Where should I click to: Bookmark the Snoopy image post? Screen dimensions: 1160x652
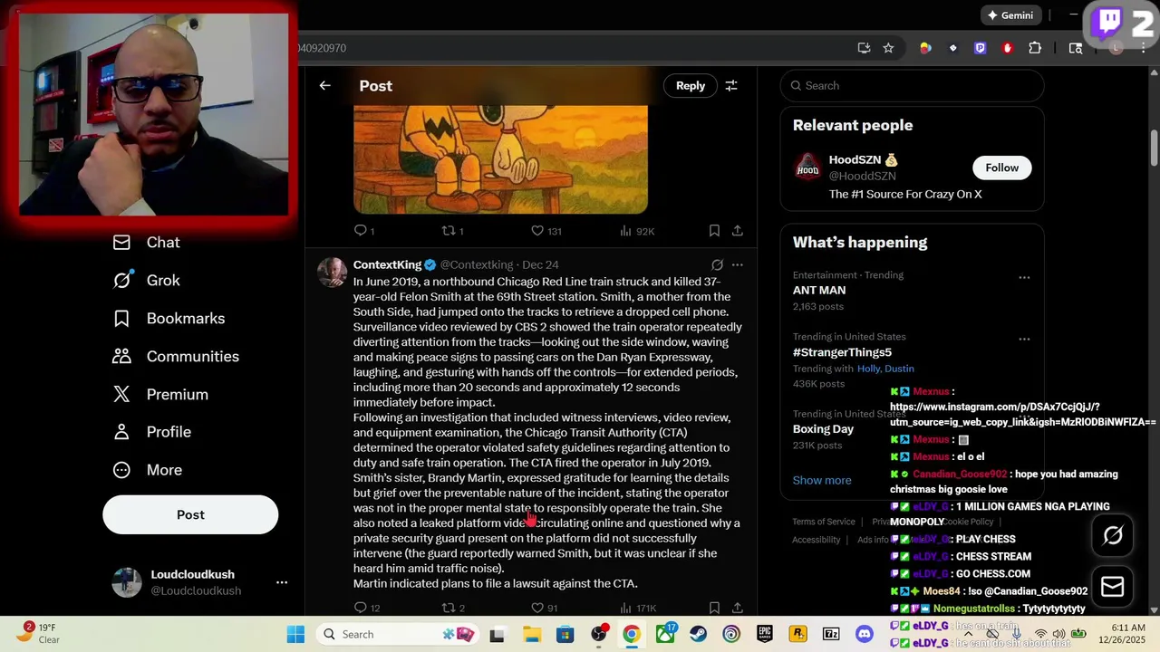714,231
